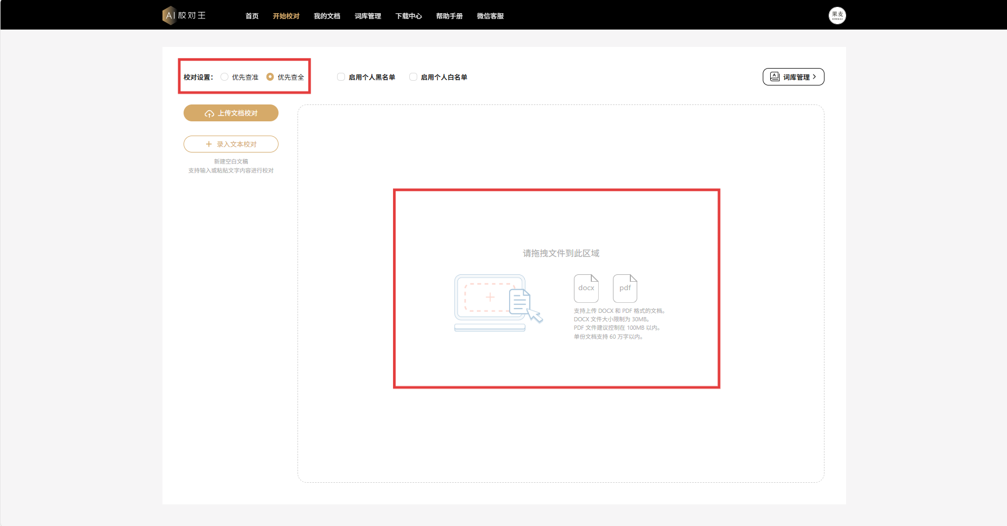This screenshot has width=1007, height=526.
Task: Enable the 启用个人白名单 checkbox
Action: pyautogui.click(x=414, y=77)
